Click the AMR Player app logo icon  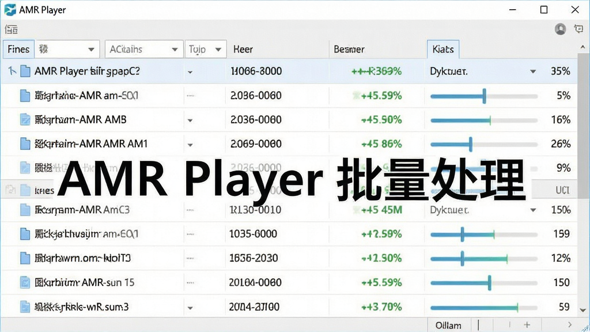coord(10,9)
